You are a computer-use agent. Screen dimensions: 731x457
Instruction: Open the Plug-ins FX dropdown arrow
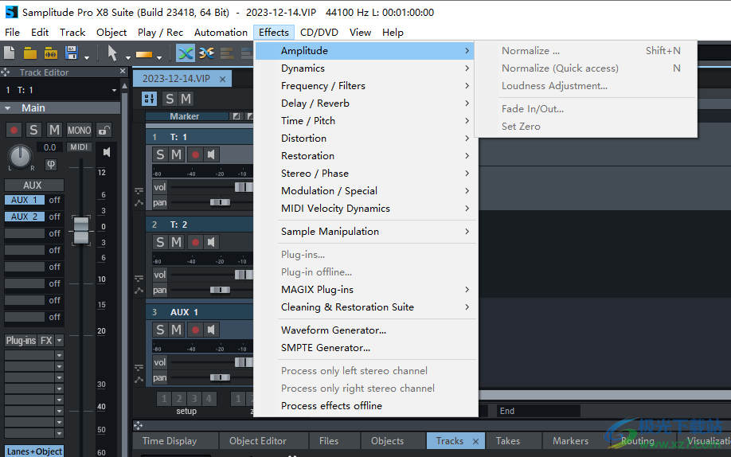tap(59, 341)
